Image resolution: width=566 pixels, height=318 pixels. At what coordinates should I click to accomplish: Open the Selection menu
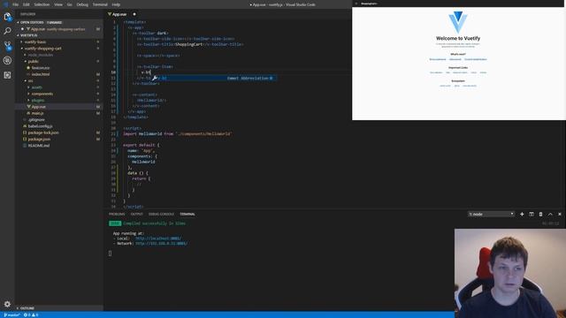[x=42, y=4]
